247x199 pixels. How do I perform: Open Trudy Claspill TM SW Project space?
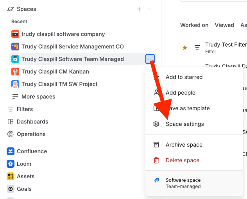tap(59, 84)
